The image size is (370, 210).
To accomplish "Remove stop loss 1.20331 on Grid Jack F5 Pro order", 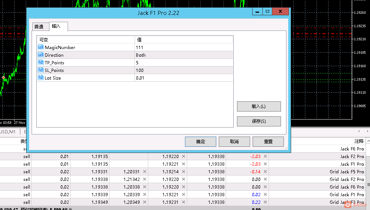I will tap(145, 171).
